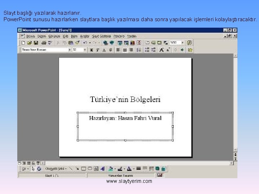Toggle center alignment button
The height and width of the screenshot is (194, 259).
(x=125, y=50)
